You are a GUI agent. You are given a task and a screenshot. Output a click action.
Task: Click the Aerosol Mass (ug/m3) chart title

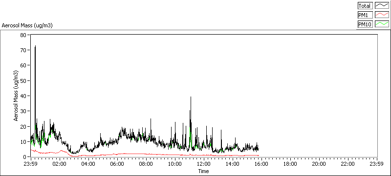coord(27,25)
